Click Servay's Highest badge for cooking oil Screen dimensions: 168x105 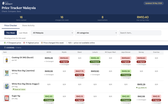click(141, 62)
